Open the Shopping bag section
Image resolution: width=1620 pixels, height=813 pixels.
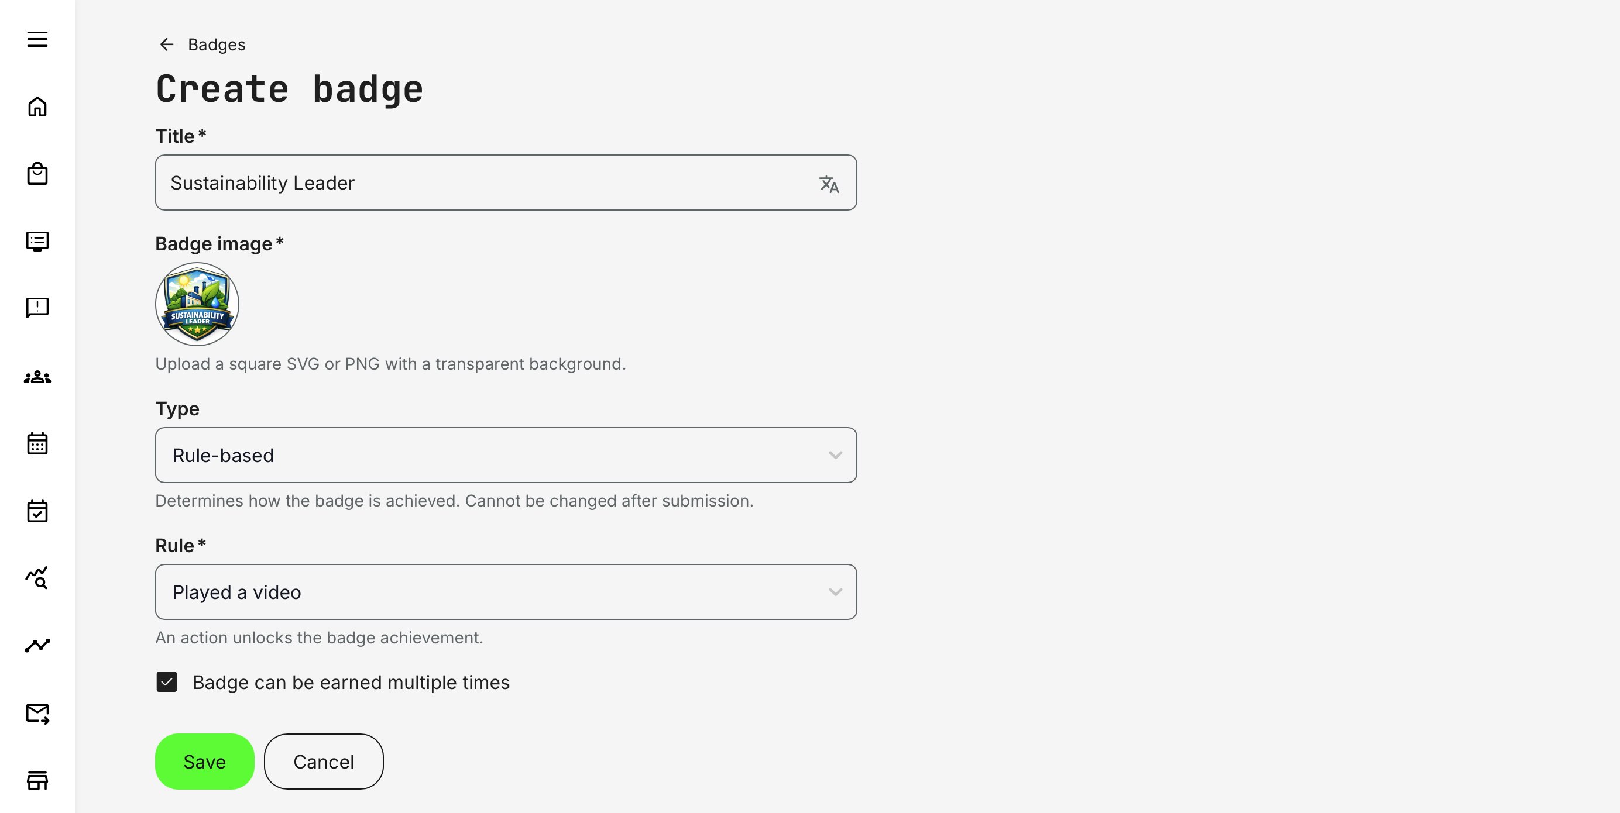[37, 174]
